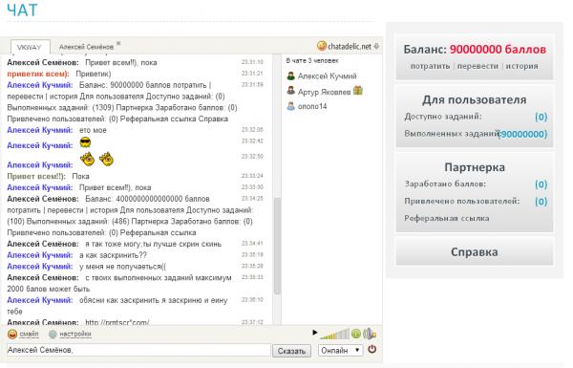
Task: Click the chat messages scrollbar thumb
Action: [277, 246]
